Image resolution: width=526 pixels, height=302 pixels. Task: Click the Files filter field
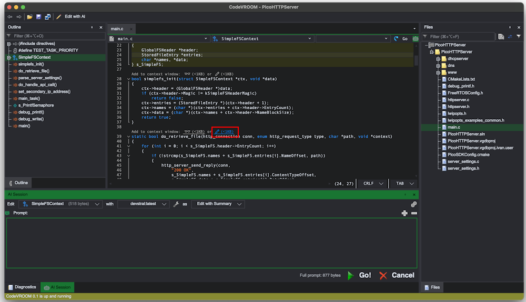(x=459, y=36)
